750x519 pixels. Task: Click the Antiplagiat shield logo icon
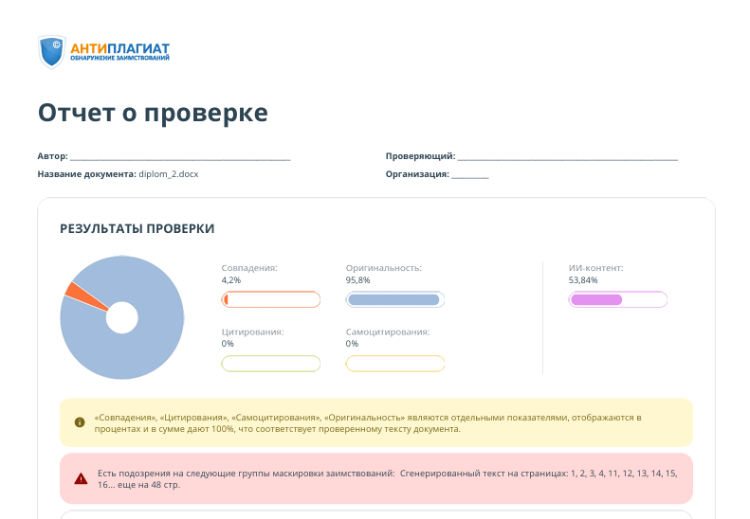tap(51, 51)
